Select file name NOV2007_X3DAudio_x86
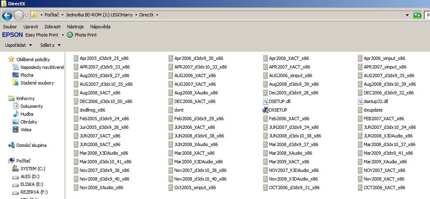The image size is (430, 199). click(294, 170)
